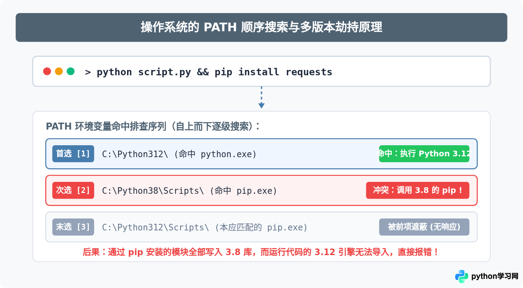Click the gray 被前项遮蔽 (无响应) label
Viewport: 523px width, 288px height.
point(424,227)
